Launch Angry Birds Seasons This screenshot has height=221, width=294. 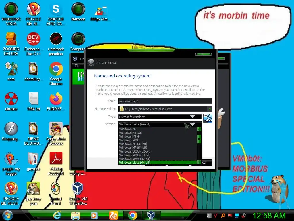coord(56,134)
